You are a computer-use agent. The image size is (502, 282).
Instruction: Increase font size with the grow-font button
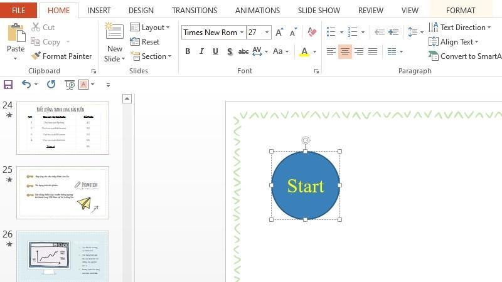[x=279, y=33]
